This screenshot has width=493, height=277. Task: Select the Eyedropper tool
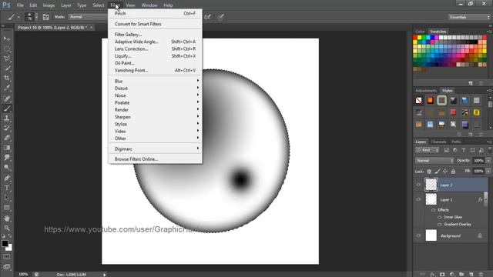7,88
